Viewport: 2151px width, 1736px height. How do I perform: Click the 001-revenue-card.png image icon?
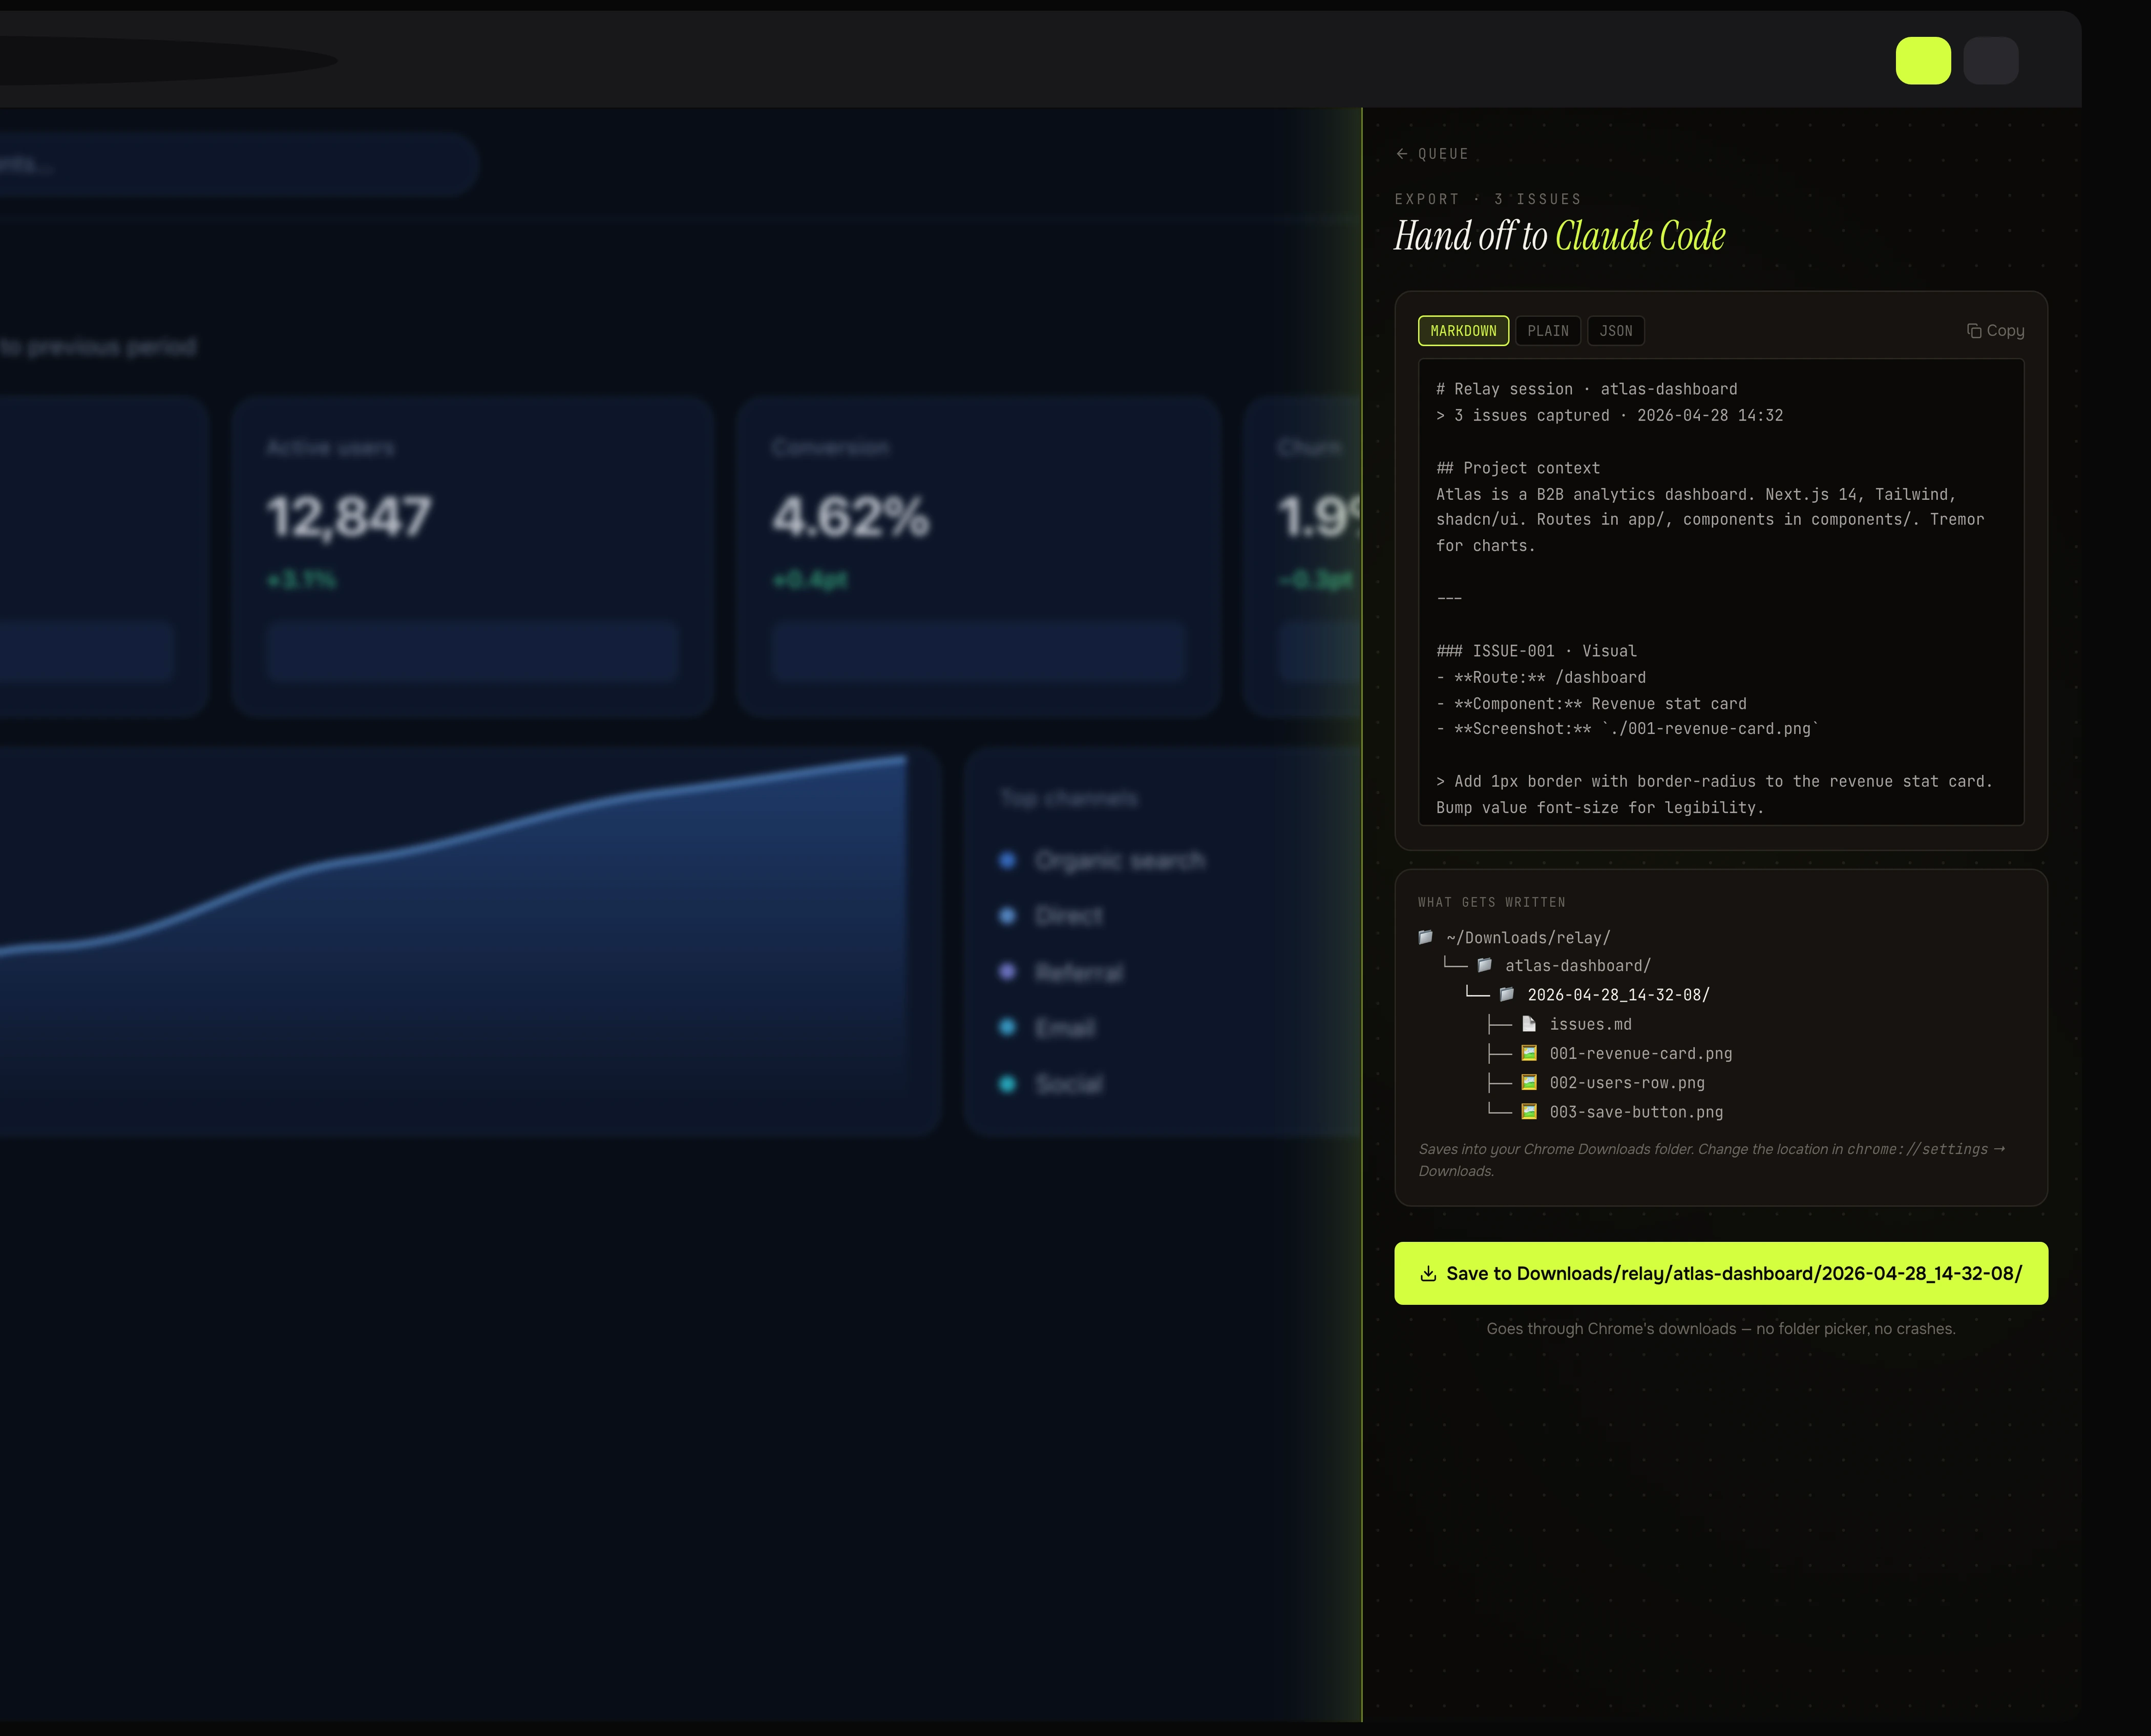coord(1529,1053)
